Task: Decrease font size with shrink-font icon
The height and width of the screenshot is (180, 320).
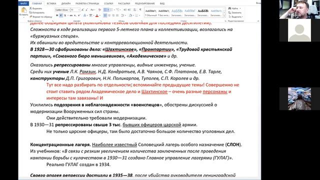Action: click(86, 10)
